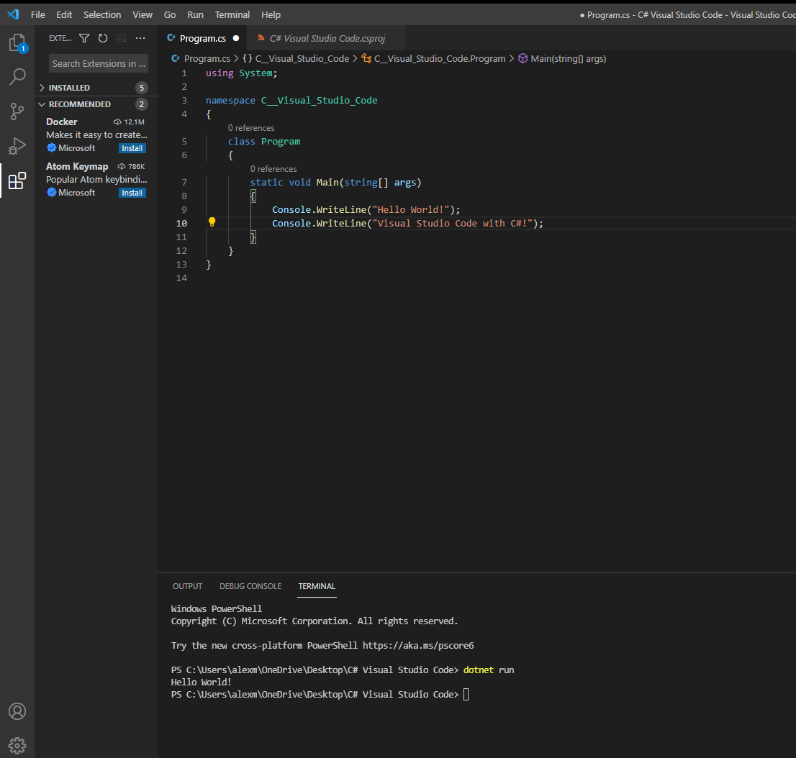The image size is (796, 758).
Task: Open the Run menu
Action: [x=195, y=14]
